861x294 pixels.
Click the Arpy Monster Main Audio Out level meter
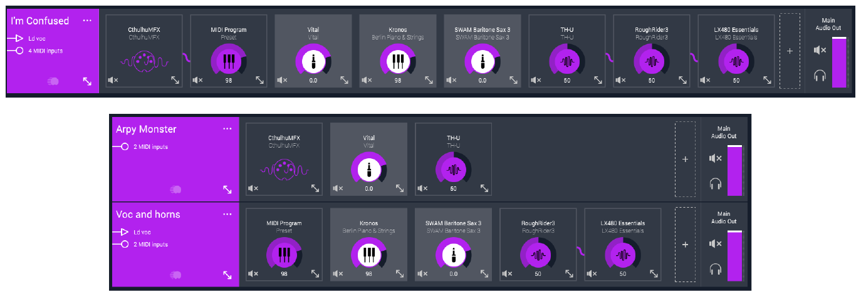pyautogui.click(x=734, y=171)
